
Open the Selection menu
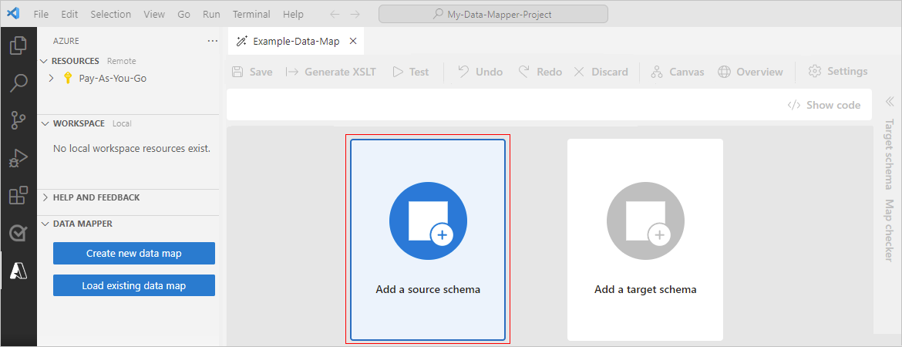pos(110,14)
